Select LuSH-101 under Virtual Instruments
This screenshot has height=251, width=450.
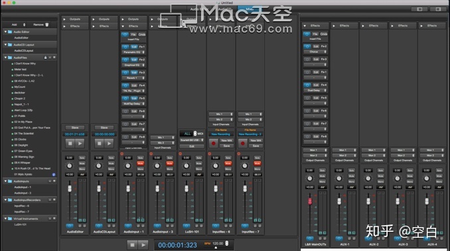point(20,225)
